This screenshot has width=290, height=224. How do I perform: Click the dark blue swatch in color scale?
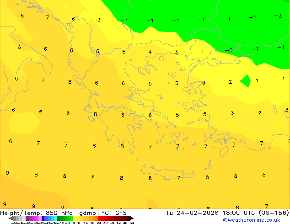click(x=43, y=218)
